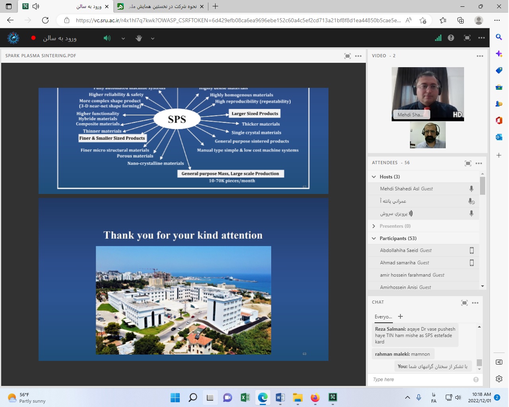
Task: Maximize the share pod
Action: [348, 56]
